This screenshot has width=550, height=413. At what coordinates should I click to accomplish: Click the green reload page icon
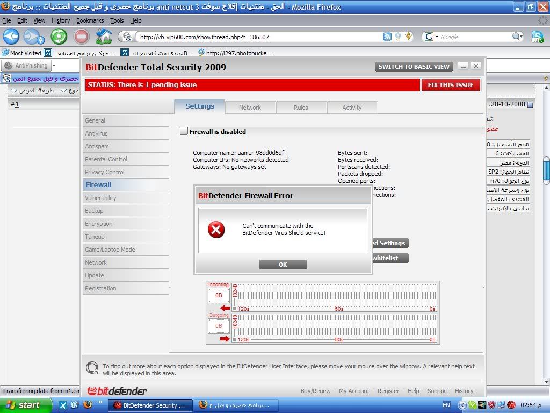point(59,37)
